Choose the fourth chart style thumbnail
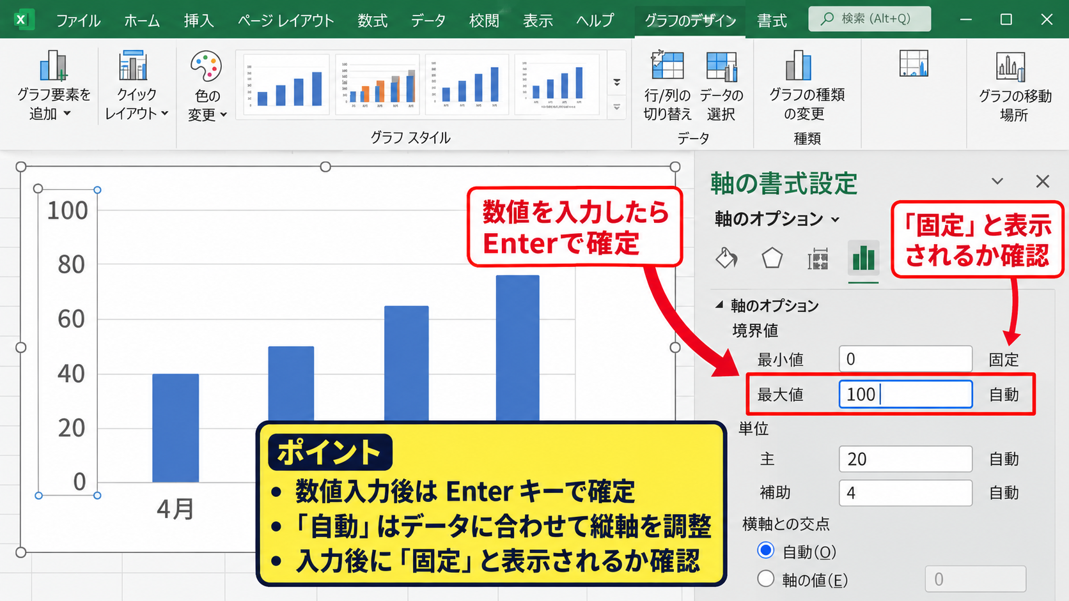 coord(556,84)
